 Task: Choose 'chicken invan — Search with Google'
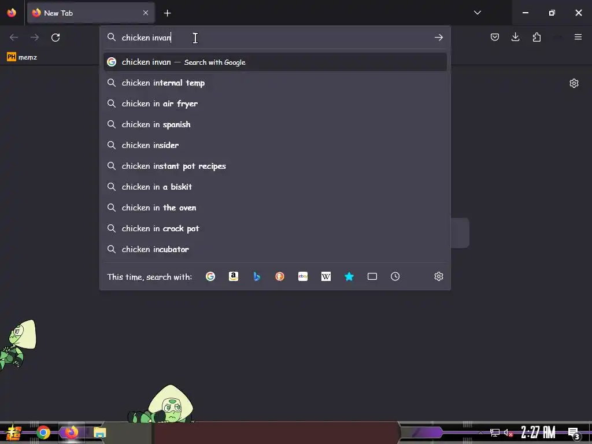[275, 62]
